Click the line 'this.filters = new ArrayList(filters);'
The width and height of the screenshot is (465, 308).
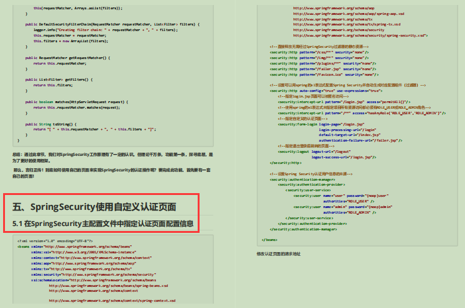(x=71, y=41)
